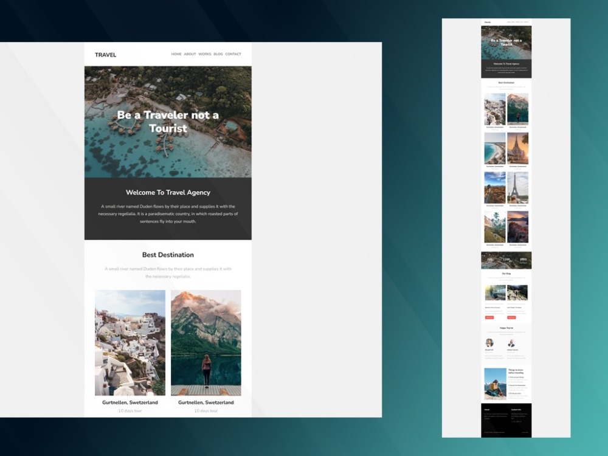
Task: Select WORKS in the navigation bar
Action: (x=205, y=54)
